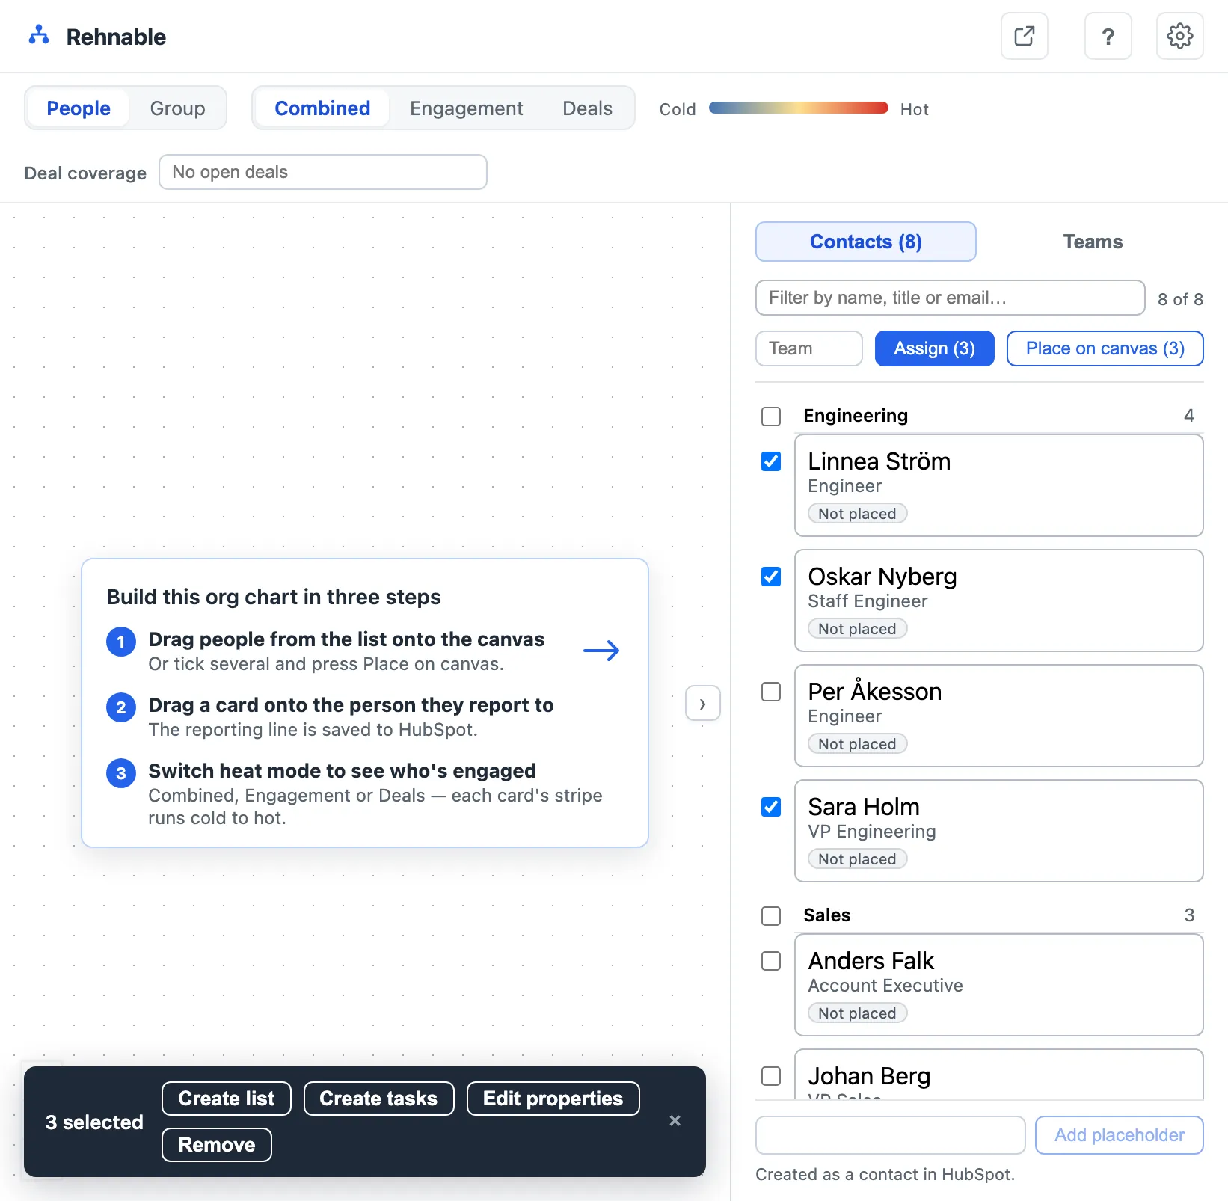Tick the Anders Falk checkbox
Image resolution: width=1228 pixels, height=1201 pixels.
[771, 961]
